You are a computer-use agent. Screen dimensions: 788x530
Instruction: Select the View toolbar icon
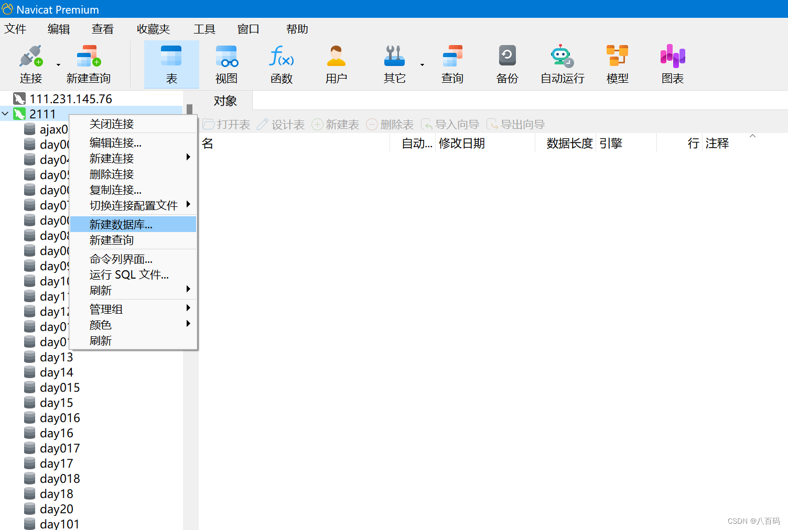tap(226, 57)
